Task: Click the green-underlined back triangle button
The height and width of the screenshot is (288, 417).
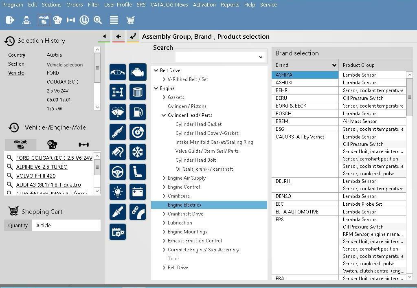Action: [x=104, y=36]
